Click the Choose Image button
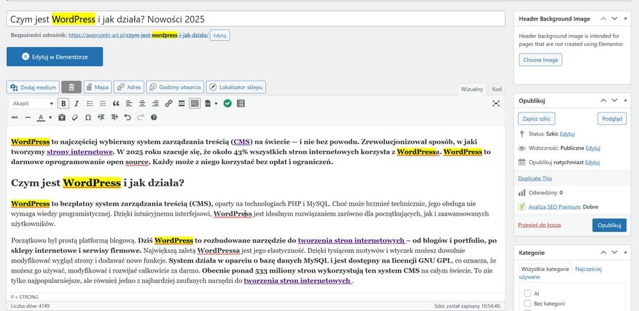 tap(541, 60)
